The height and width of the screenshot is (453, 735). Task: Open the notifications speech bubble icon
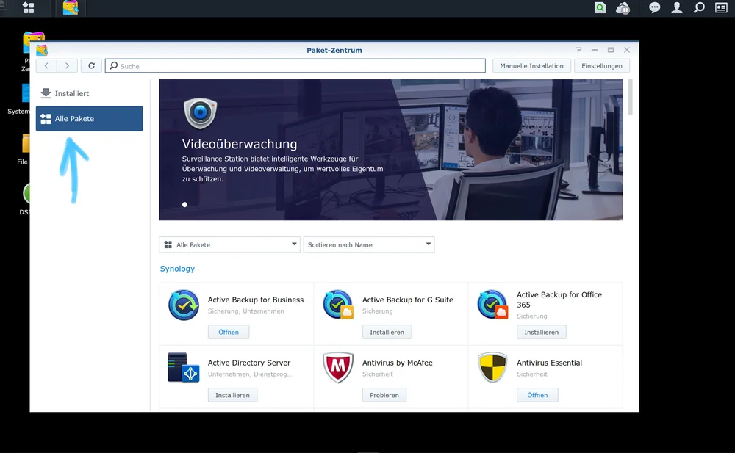[x=654, y=8]
